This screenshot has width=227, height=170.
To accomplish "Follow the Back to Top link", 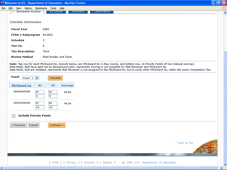I will pos(184,143).
